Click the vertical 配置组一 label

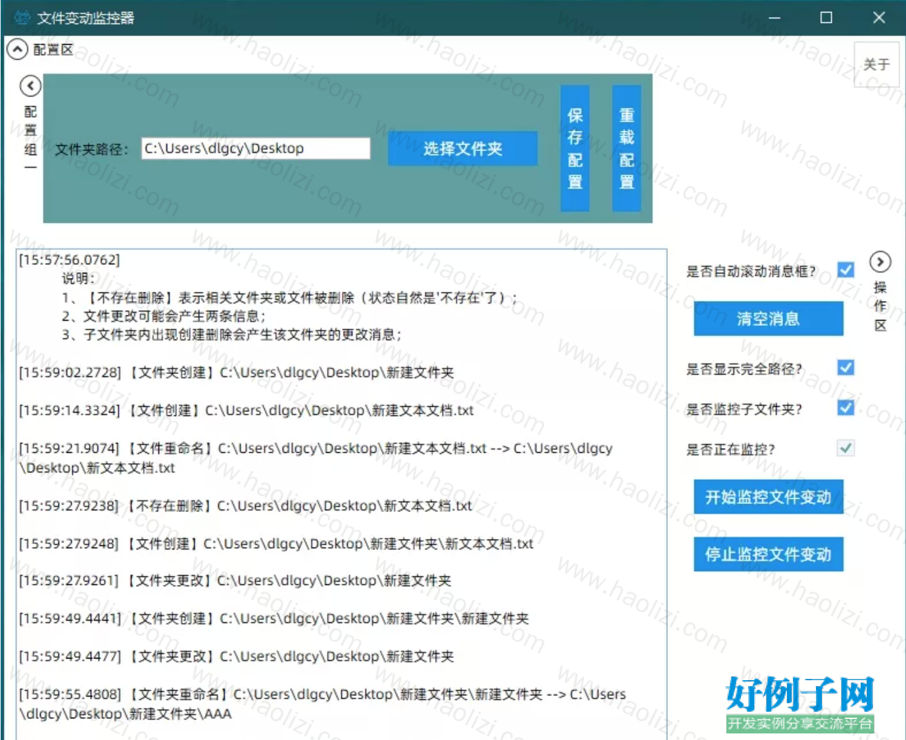coord(30,138)
